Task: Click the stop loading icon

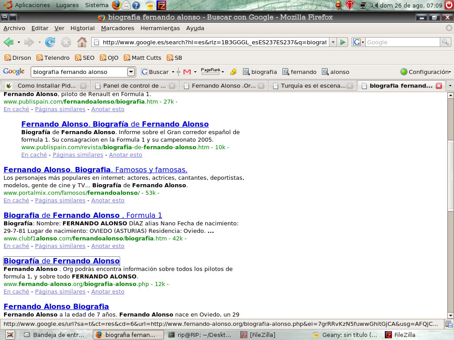Action: click(66, 42)
